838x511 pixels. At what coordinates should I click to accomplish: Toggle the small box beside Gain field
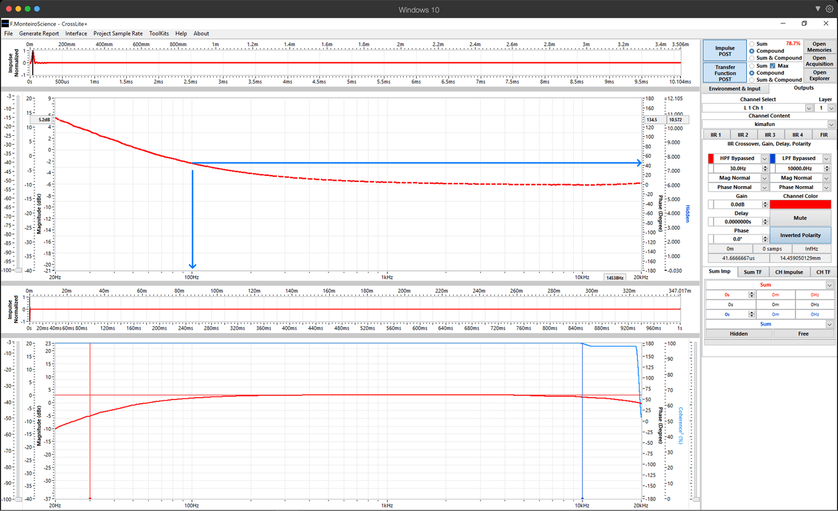(x=711, y=205)
